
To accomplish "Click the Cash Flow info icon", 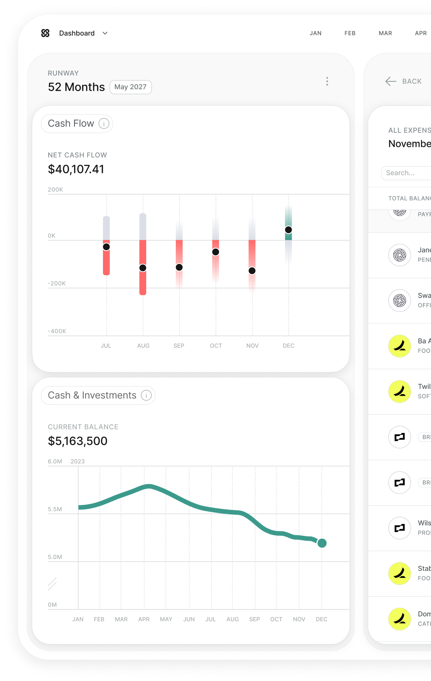I will point(104,124).
